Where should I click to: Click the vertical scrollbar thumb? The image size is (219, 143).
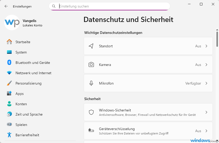[217, 39]
